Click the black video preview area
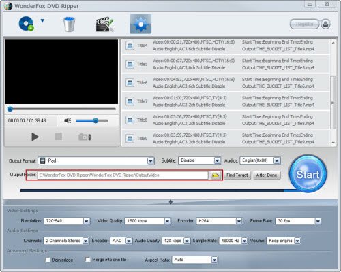Image resolution: width=341 pixels, height=272 pixels. pos(61,72)
